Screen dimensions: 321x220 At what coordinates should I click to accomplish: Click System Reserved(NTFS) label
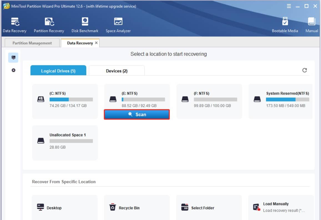pos(288,93)
